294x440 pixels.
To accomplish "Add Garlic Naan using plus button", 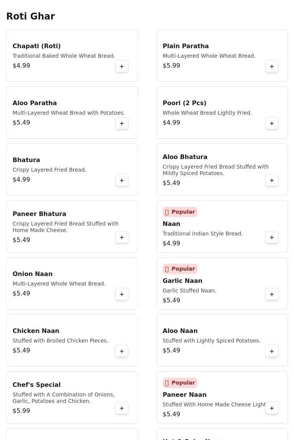I will (x=271, y=294).
